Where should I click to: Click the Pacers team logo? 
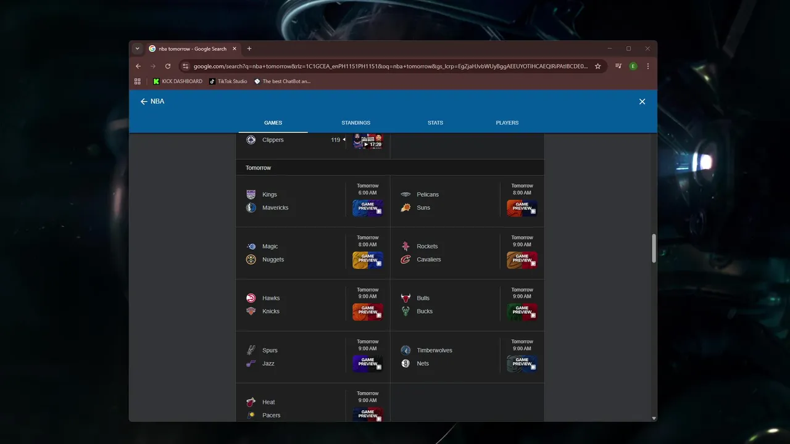tap(251, 416)
